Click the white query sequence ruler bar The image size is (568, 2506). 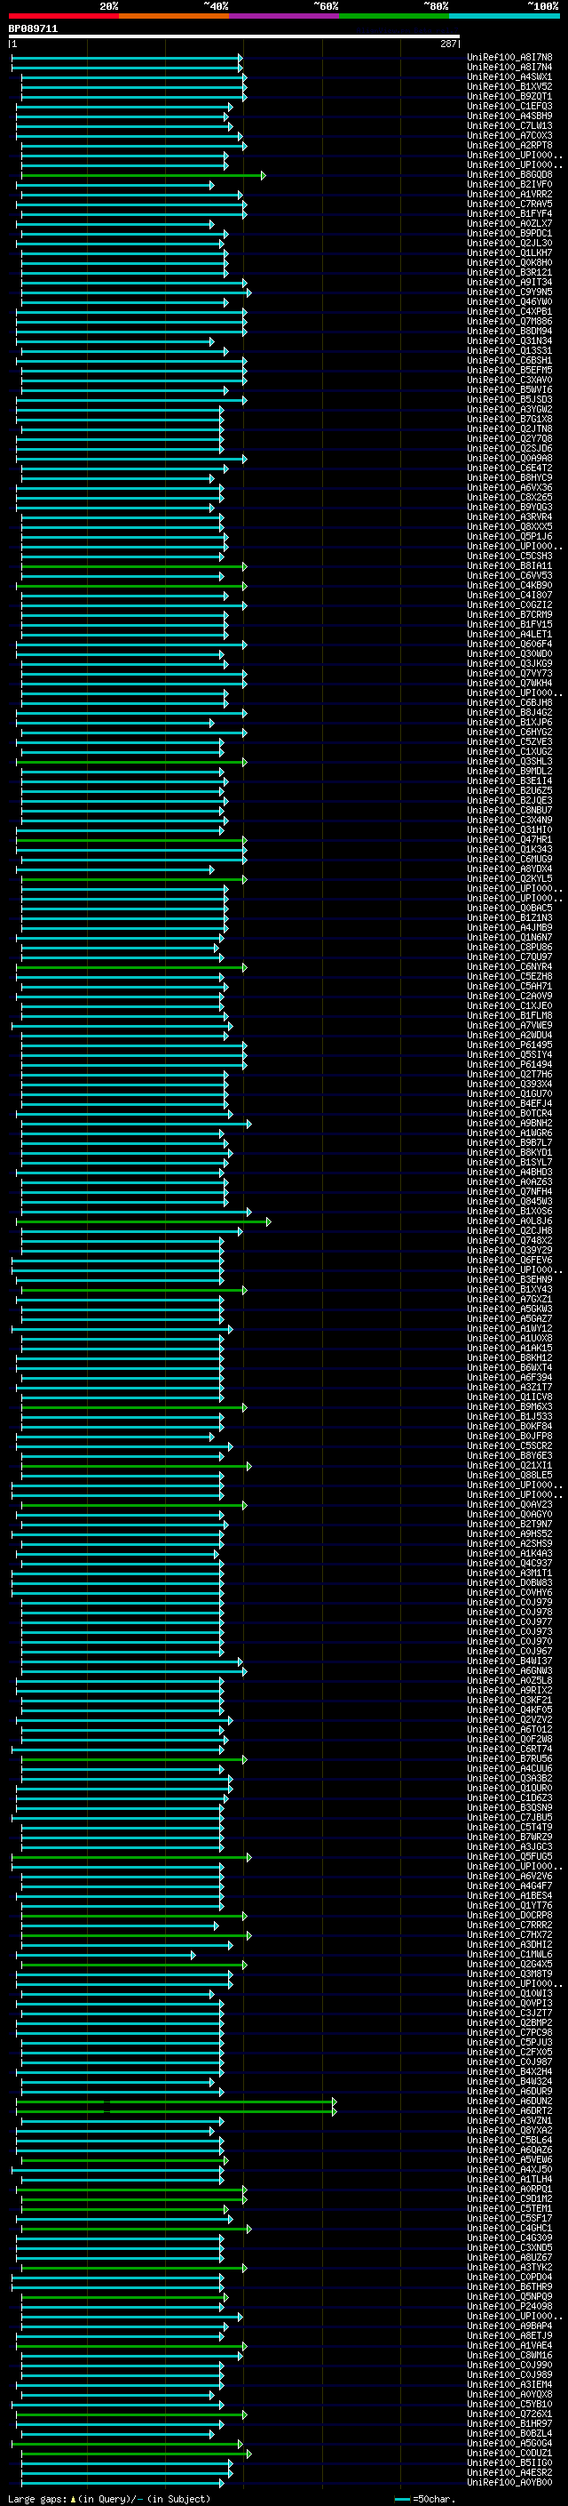click(x=234, y=37)
